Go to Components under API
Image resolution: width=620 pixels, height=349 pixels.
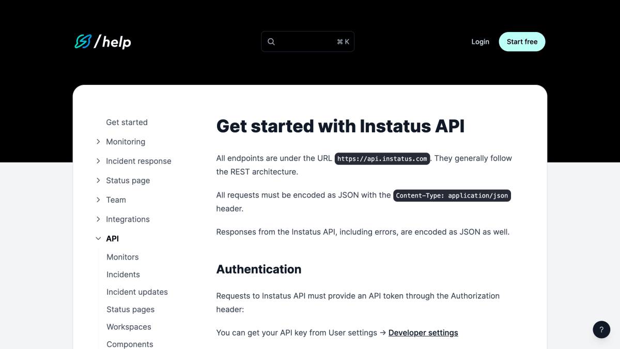point(130,344)
